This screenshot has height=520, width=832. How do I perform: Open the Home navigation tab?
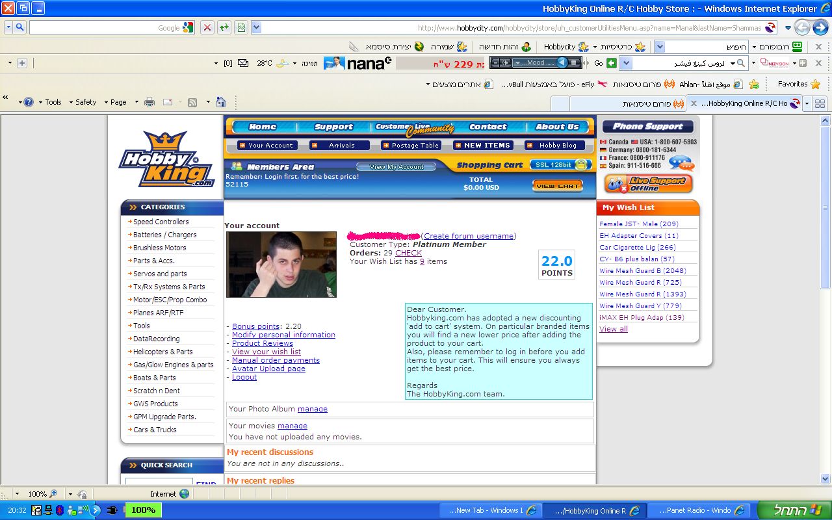(x=263, y=127)
